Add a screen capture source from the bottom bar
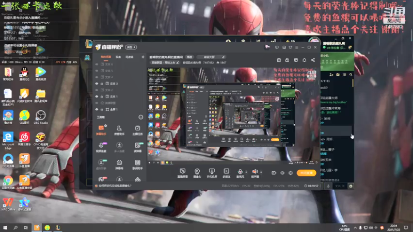 point(182,173)
